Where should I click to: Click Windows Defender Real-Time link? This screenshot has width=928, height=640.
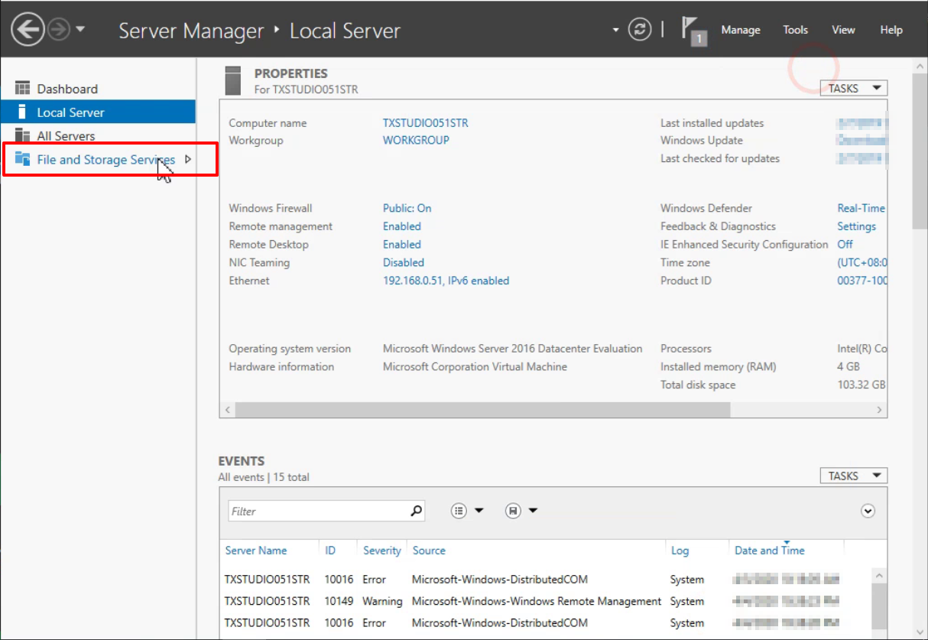[861, 208]
